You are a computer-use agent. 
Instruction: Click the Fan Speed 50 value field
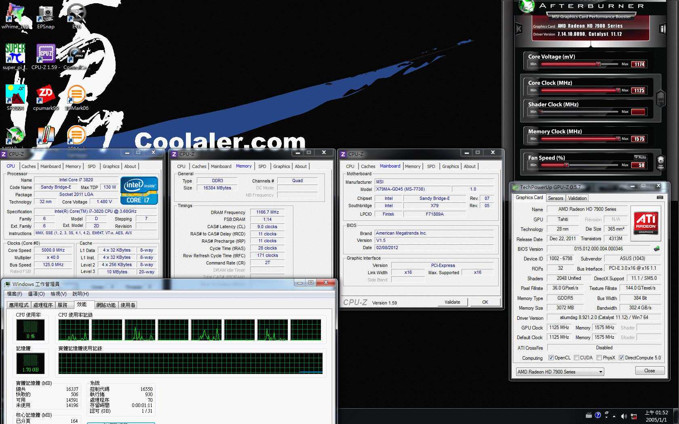(639, 165)
